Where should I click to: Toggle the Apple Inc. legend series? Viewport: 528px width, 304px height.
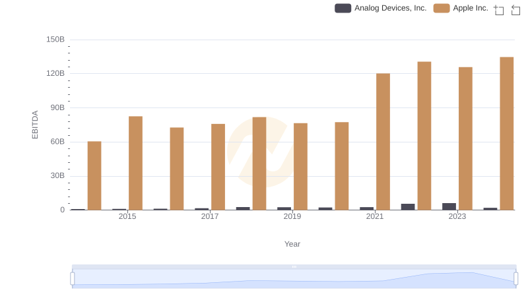[x=461, y=8]
